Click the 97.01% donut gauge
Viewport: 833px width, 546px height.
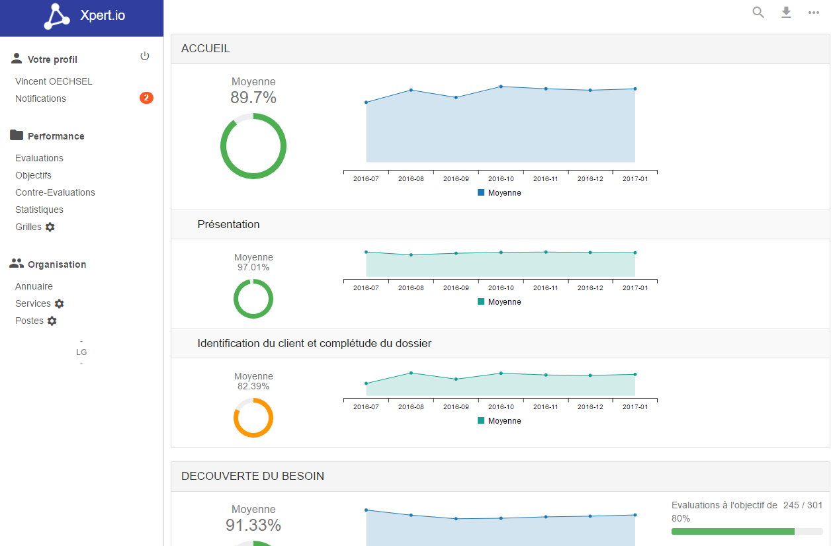(253, 299)
